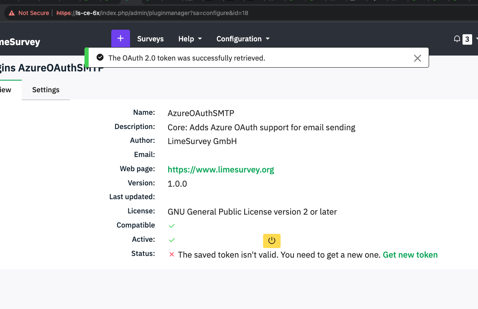Viewport: 478px width, 309px height.
Task: Switch to the Settings tab
Action: (46, 90)
